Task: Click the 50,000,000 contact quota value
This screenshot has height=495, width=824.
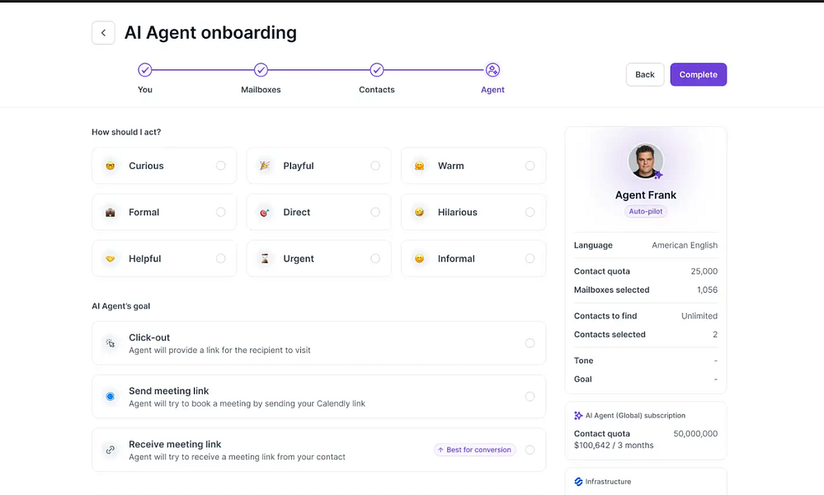Action: [695, 434]
